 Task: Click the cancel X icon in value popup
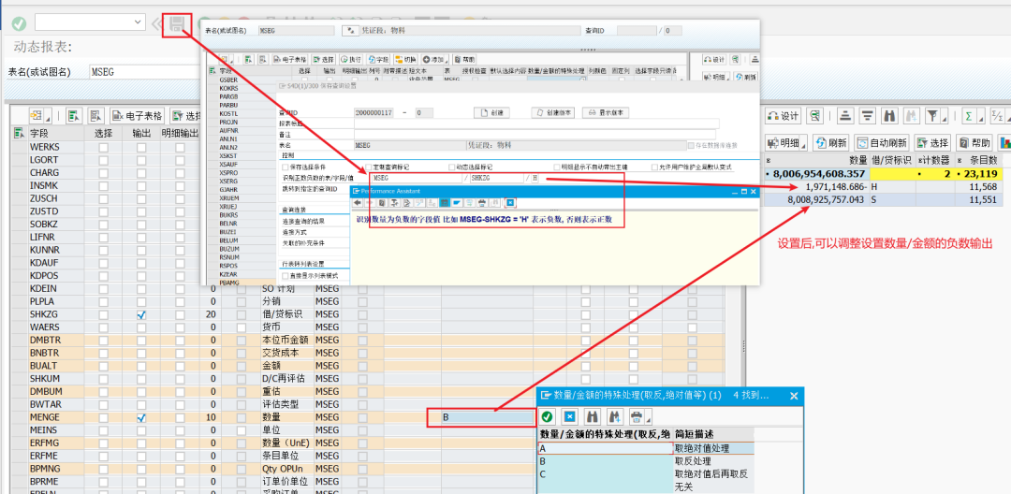point(570,416)
